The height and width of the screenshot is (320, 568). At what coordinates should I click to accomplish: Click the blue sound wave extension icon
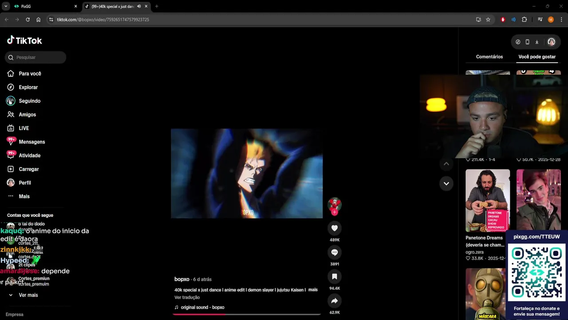point(513,20)
